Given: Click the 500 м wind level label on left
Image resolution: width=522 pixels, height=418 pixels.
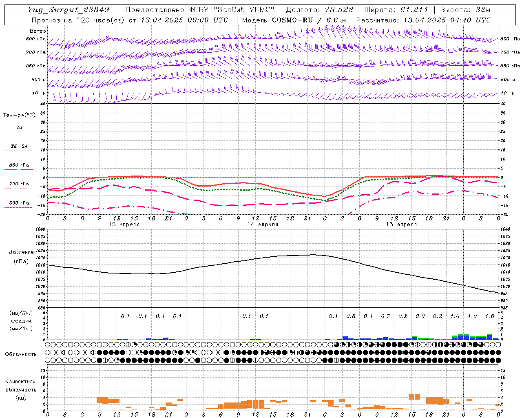Looking at the screenshot, I should point(39,80).
